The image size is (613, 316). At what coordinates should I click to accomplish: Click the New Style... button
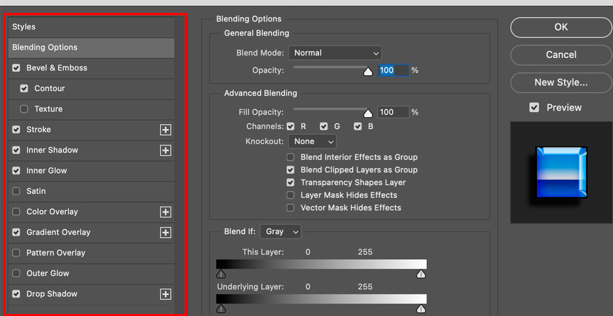[561, 83]
